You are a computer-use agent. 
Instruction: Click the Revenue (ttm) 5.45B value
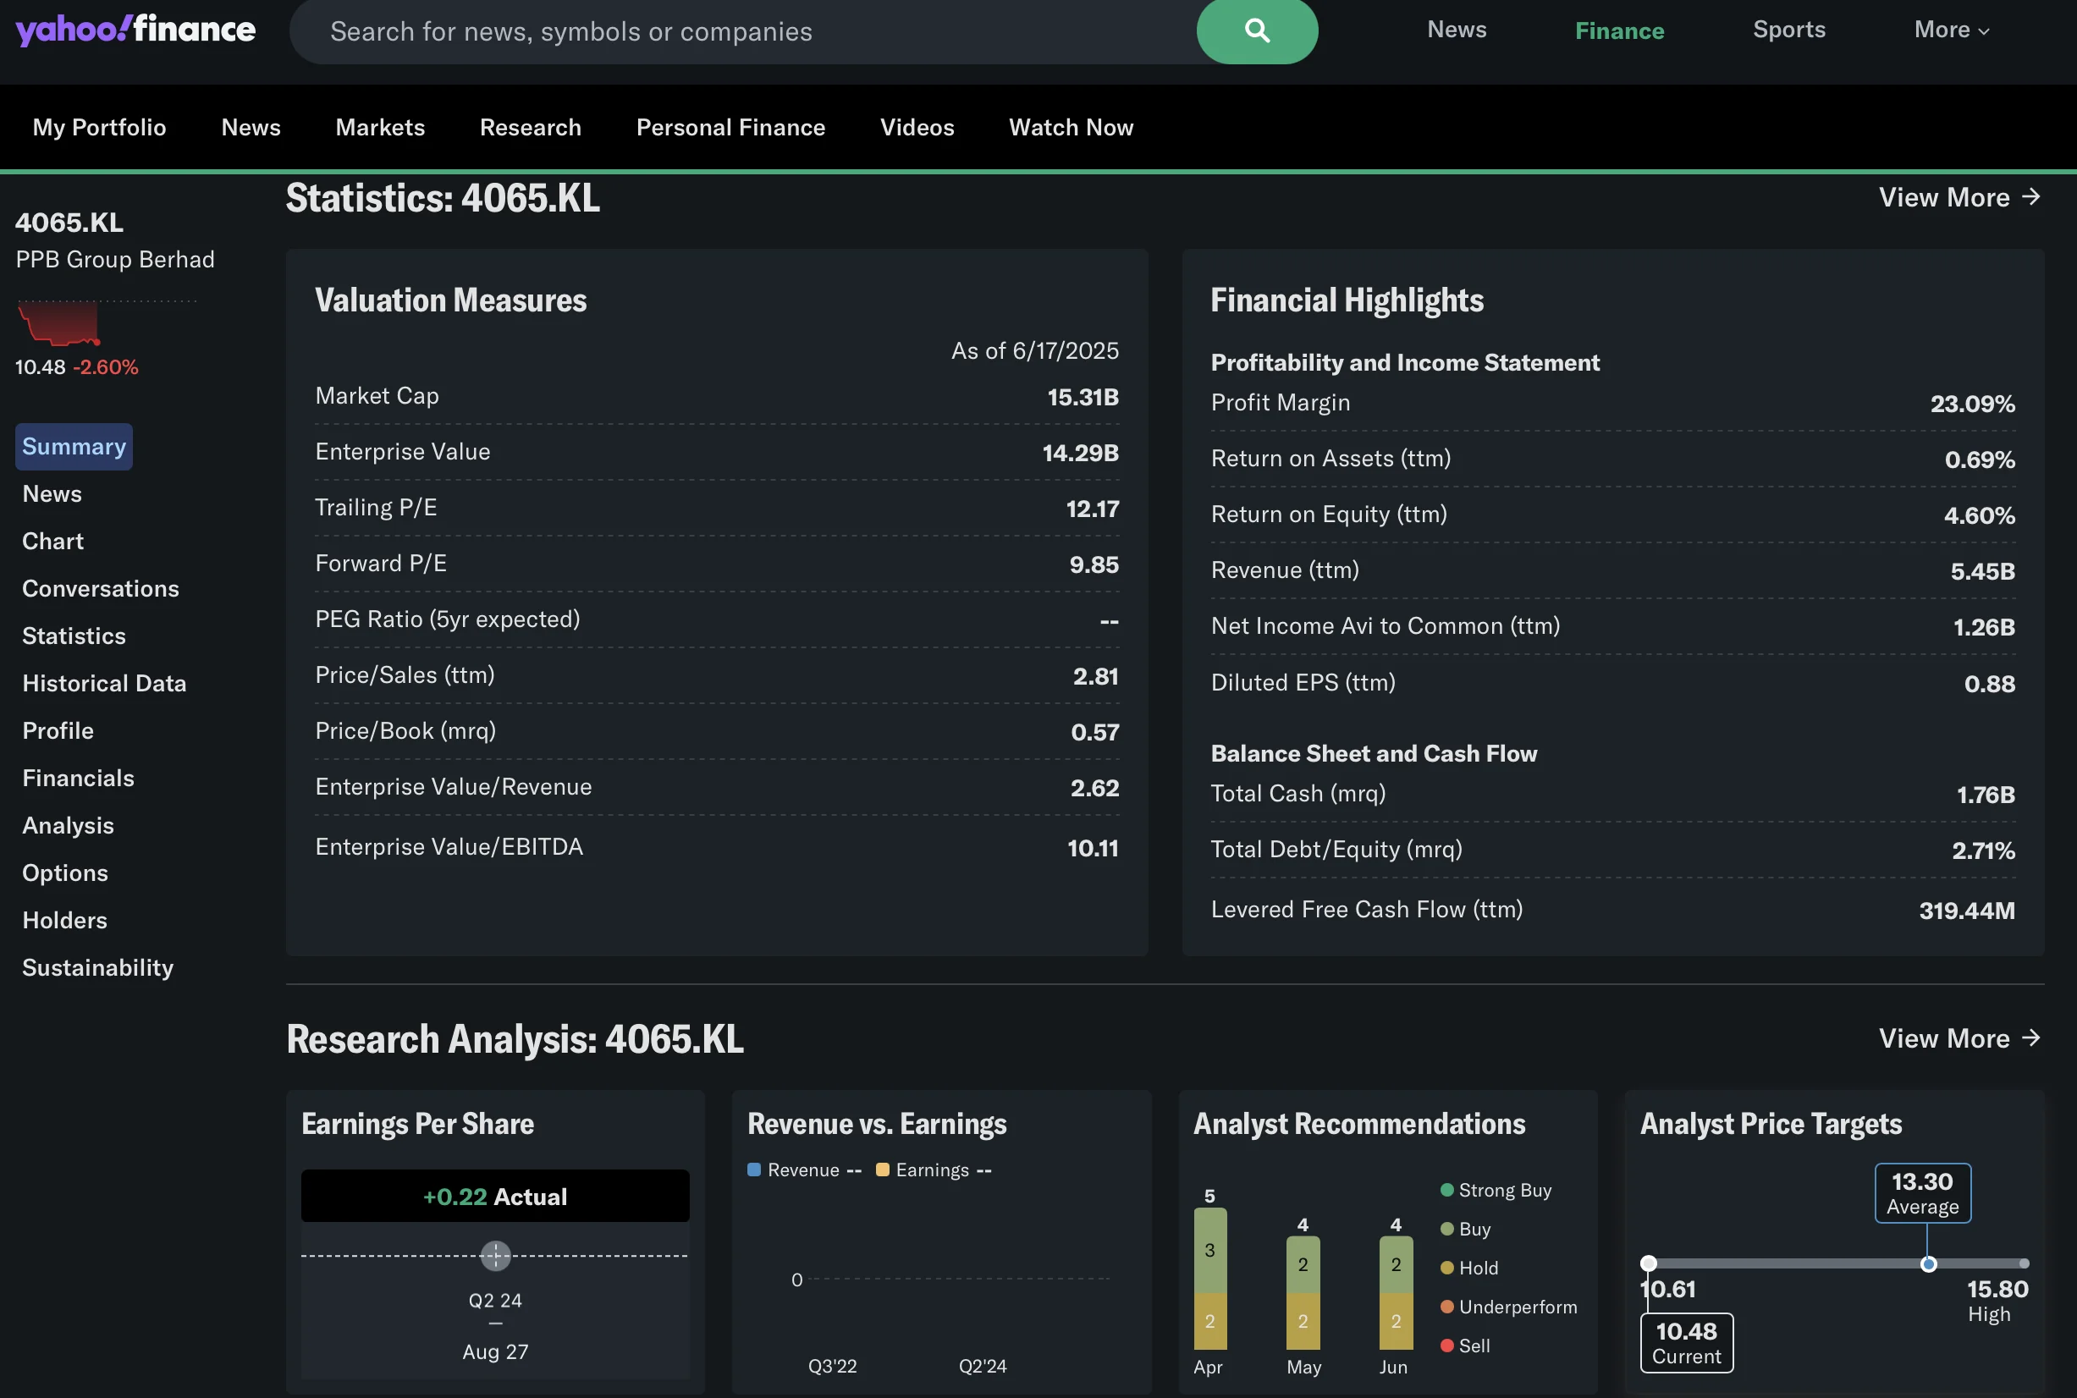point(1982,571)
